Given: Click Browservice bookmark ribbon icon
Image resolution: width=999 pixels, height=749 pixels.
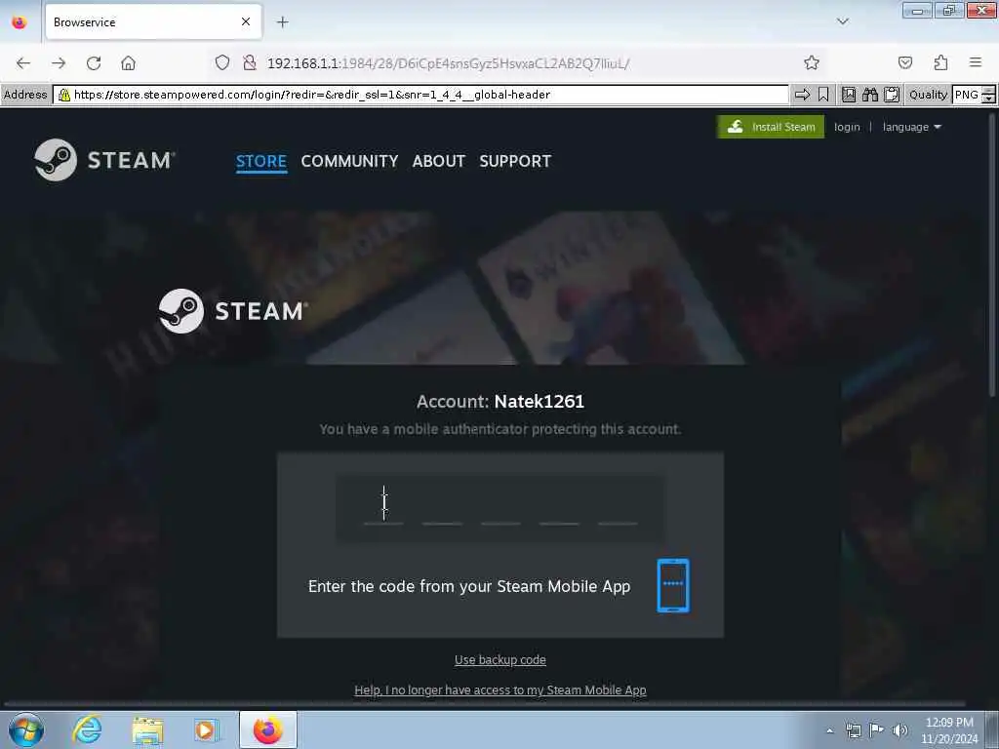Looking at the screenshot, I should (x=823, y=95).
